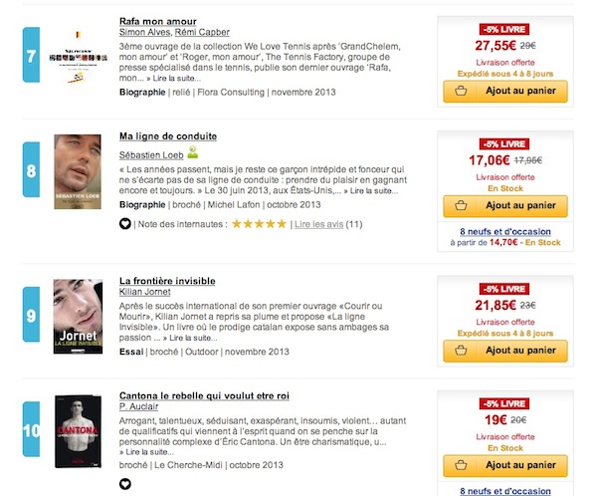Open author Kilian Jornet's page
The height and width of the screenshot is (496, 597).
(x=145, y=292)
